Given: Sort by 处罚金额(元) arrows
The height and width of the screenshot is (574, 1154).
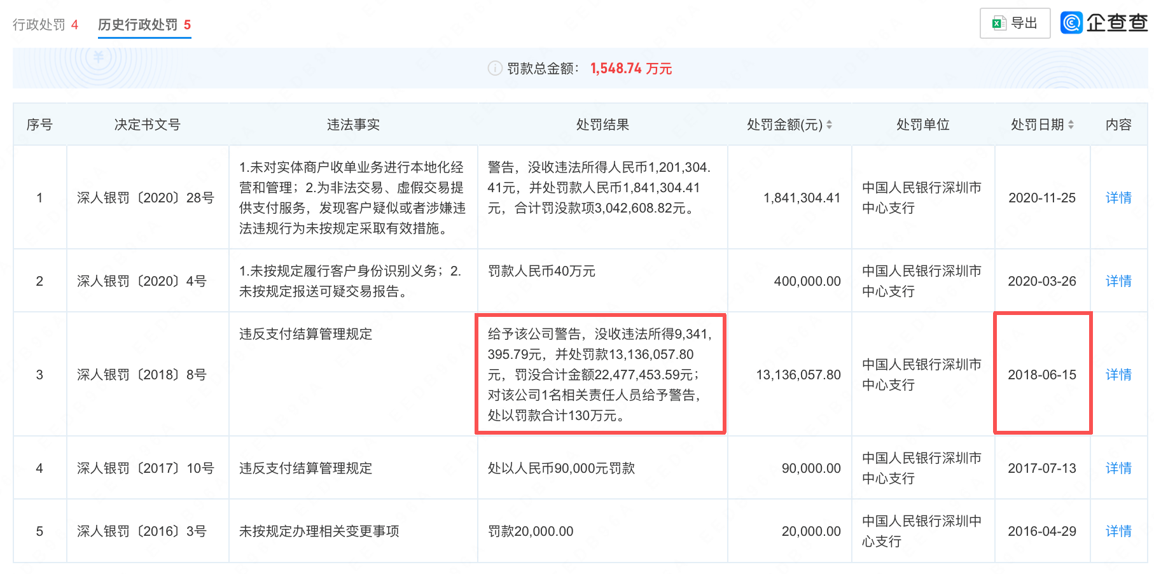Looking at the screenshot, I should click(x=829, y=125).
